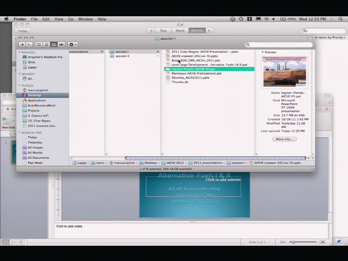
Task: Switch Finder to Cover Flow view
Action: tap(62, 45)
